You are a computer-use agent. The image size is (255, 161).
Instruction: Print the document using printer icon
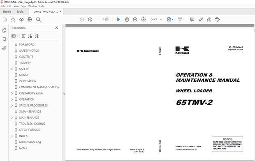coord(30,20)
